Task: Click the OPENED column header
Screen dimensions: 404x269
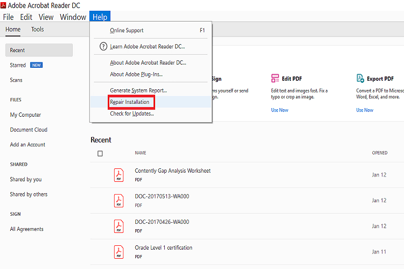Action: (380, 153)
